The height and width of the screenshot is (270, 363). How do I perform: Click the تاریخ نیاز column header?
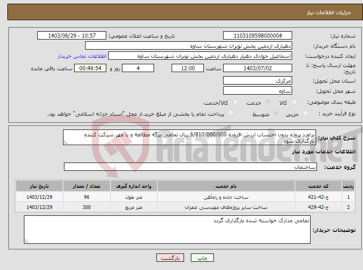pyautogui.click(x=40, y=186)
